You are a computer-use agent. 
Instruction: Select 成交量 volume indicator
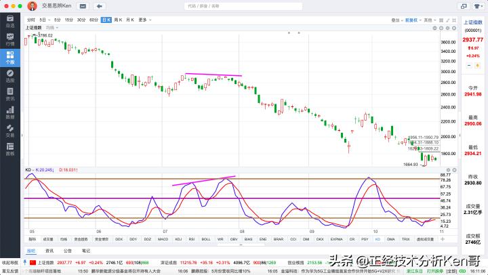point(48,239)
